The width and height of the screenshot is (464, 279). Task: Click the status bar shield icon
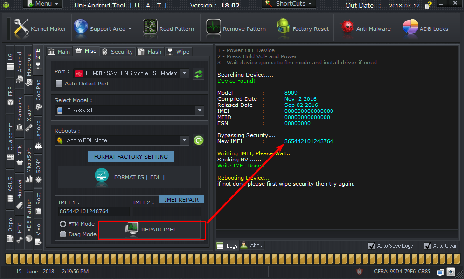tap(359, 271)
